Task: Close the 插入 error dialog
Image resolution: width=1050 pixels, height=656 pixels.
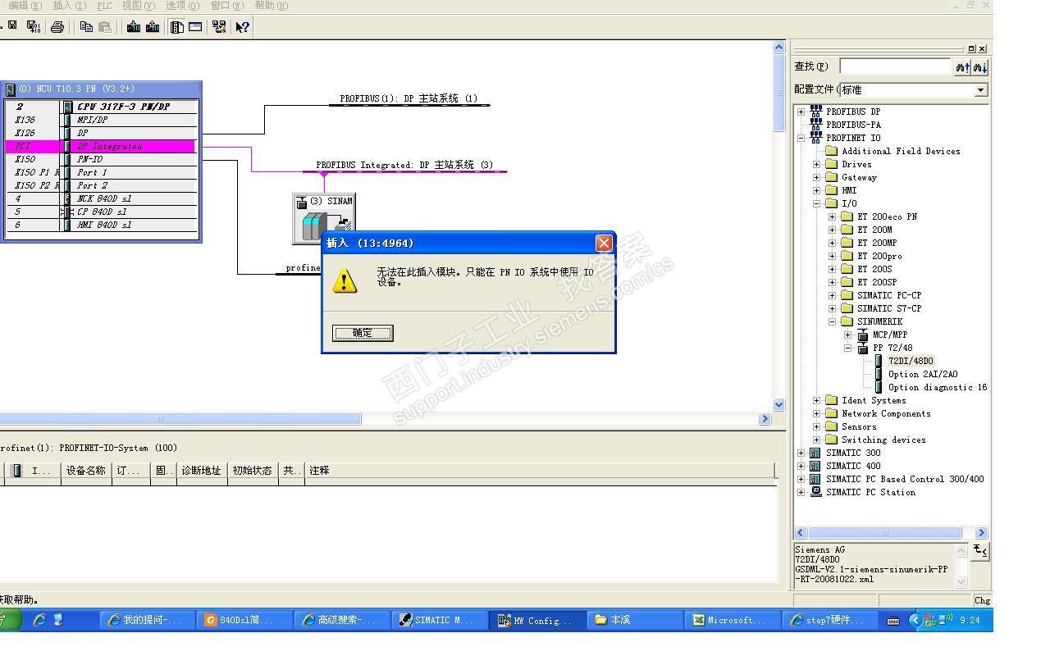Action: pos(604,243)
